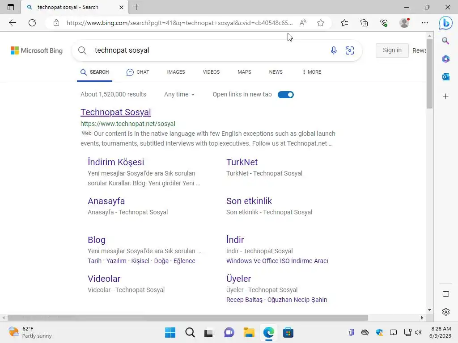458x343 pixels.
Task: Open the Technopat Sosyal result link
Action: click(115, 112)
